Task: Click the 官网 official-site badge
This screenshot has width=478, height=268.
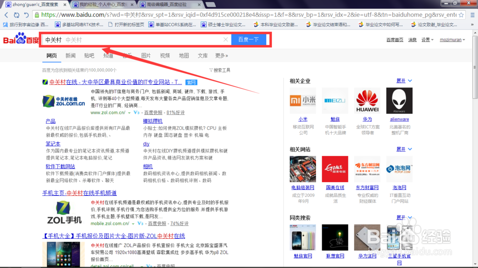Action: pyautogui.click(x=191, y=82)
